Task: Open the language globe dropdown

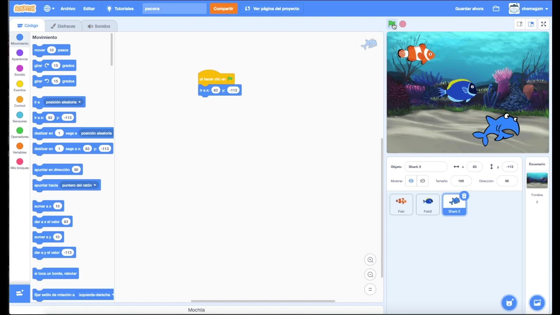Action: click(49, 8)
